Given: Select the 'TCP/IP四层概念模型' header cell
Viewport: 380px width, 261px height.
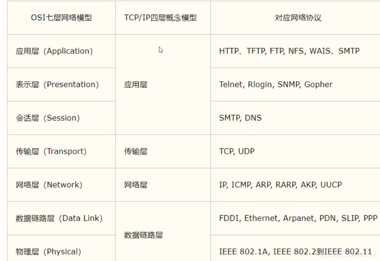Looking at the screenshot, I should 163,17.
